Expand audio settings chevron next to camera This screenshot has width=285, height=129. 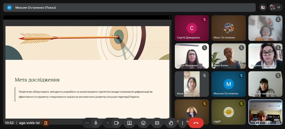(108, 123)
